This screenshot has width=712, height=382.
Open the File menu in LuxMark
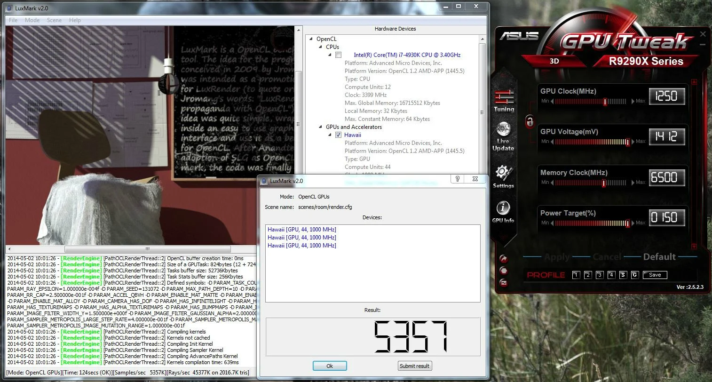(13, 20)
